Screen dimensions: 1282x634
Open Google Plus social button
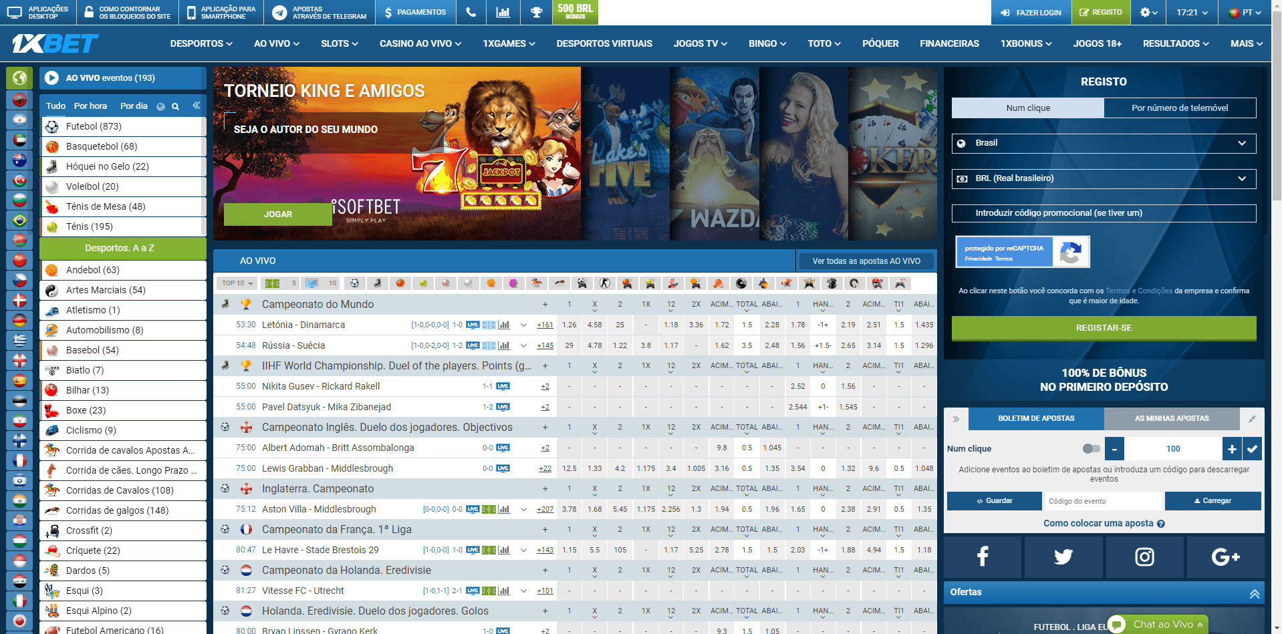pyautogui.click(x=1226, y=557)
